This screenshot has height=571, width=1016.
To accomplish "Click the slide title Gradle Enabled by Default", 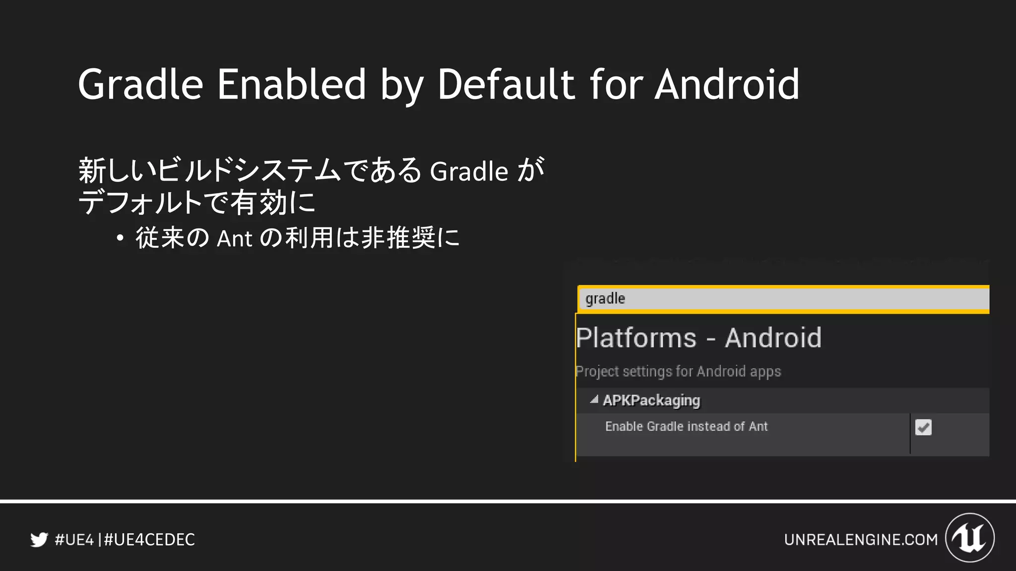I will point(439,85).
